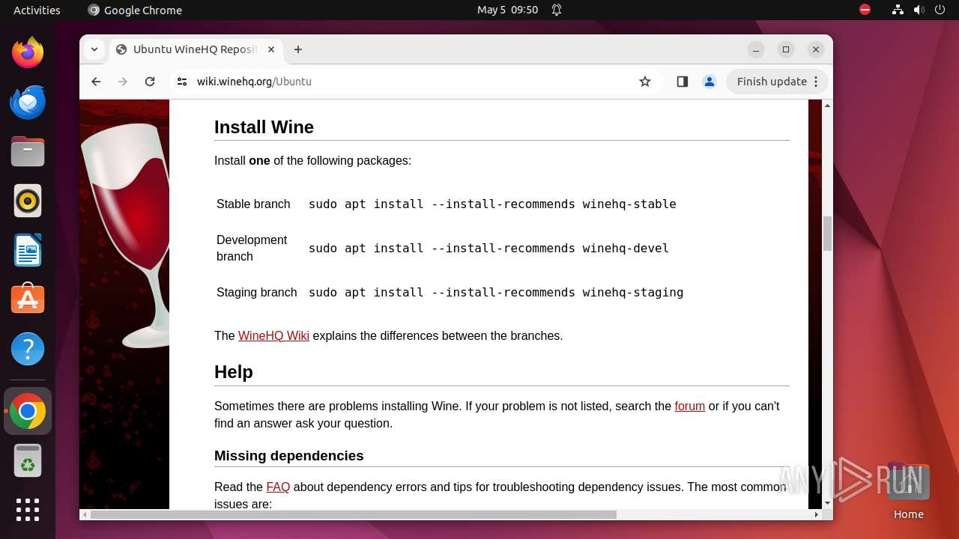Click the Help heading

234,372
